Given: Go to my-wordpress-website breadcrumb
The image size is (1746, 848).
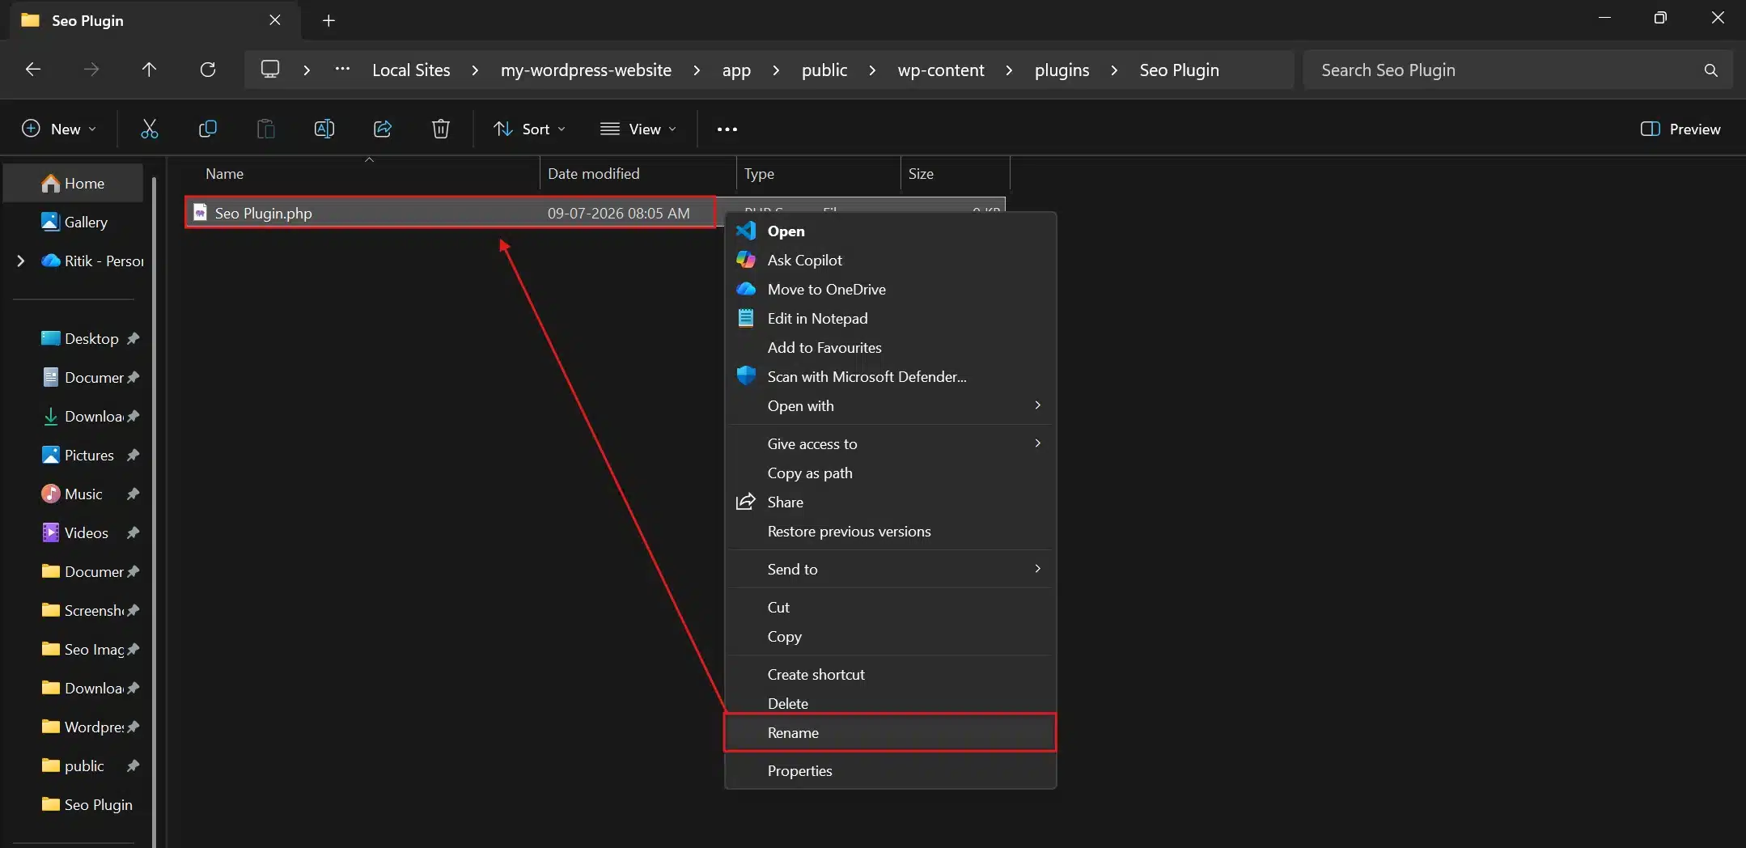Looking at the screenshot, I should tap(586, 70).
